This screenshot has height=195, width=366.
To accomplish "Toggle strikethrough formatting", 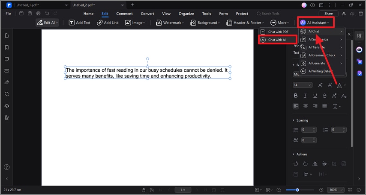I will (324, 96).
